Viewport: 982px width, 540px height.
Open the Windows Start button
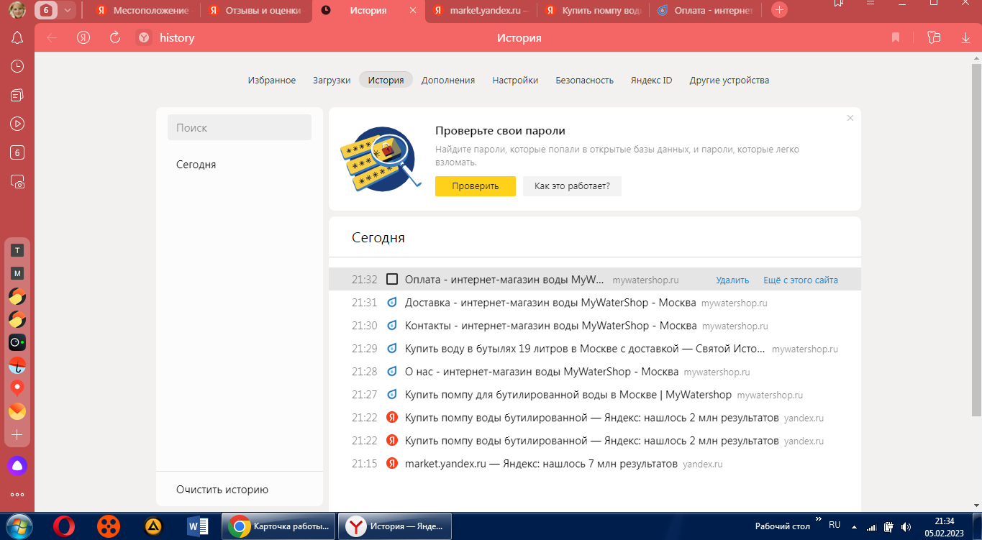[18, 526]
